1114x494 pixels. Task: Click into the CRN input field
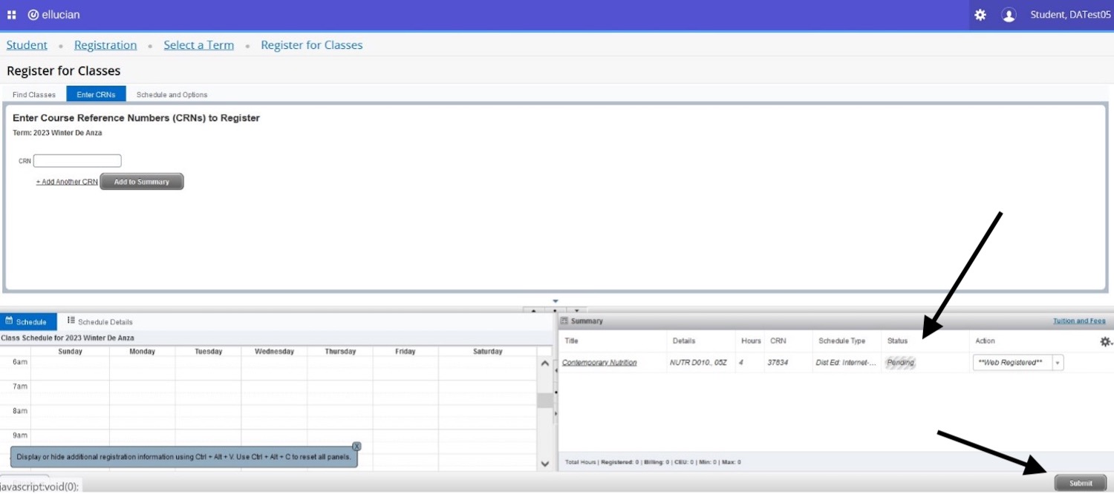77,161
